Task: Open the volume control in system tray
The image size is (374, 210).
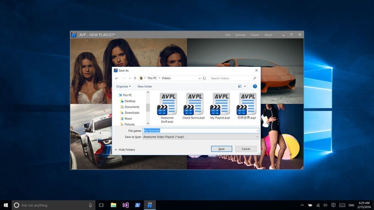Action: point(326,205)
